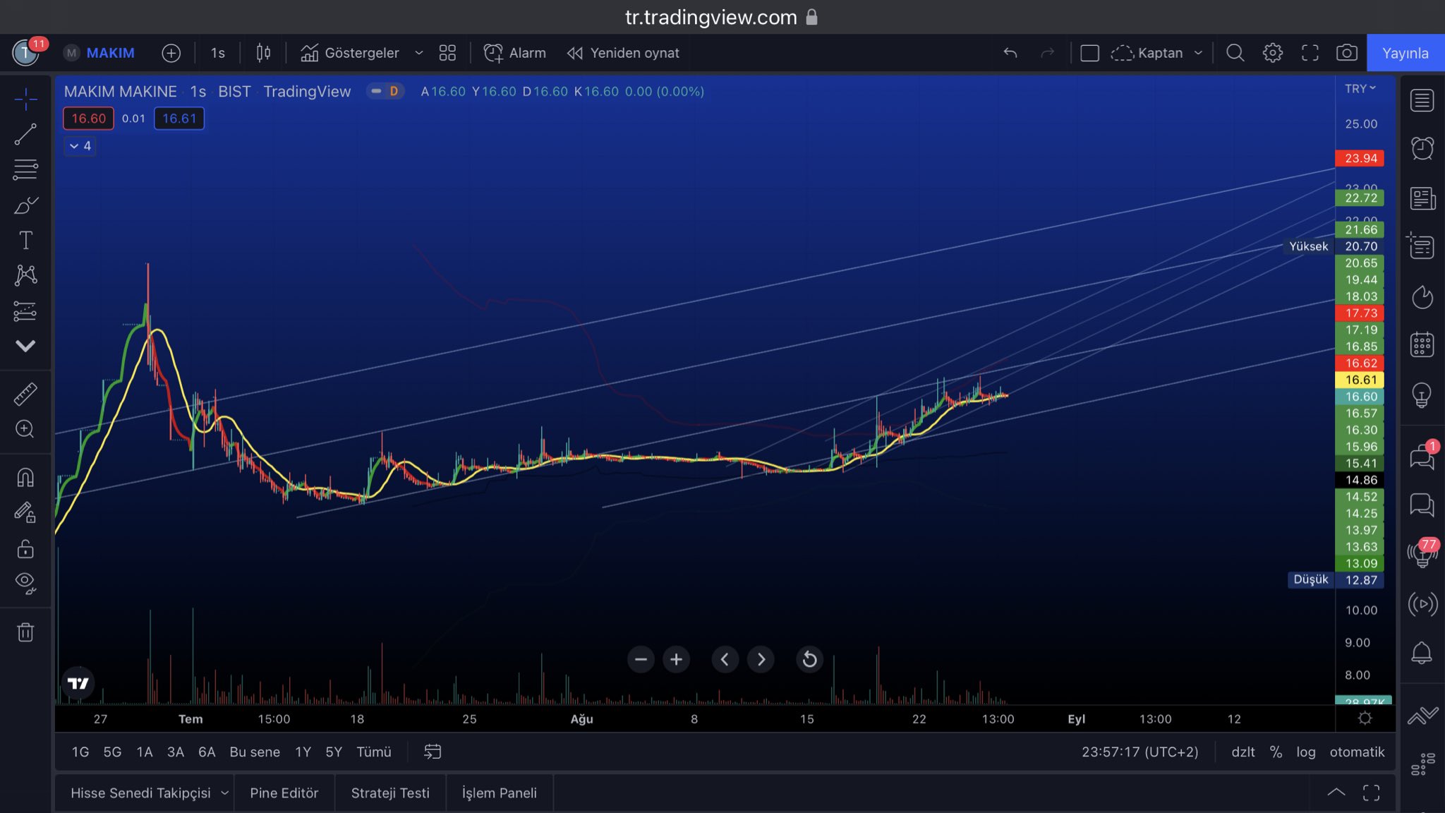
Task: Open the chart patterns tool
Action: 25,275
